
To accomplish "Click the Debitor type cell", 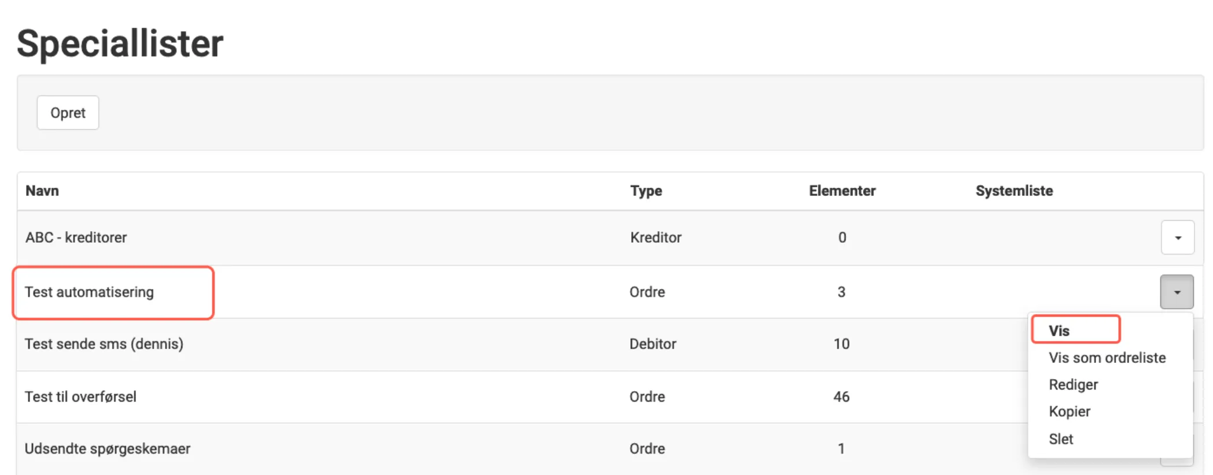I will (653, 344).
